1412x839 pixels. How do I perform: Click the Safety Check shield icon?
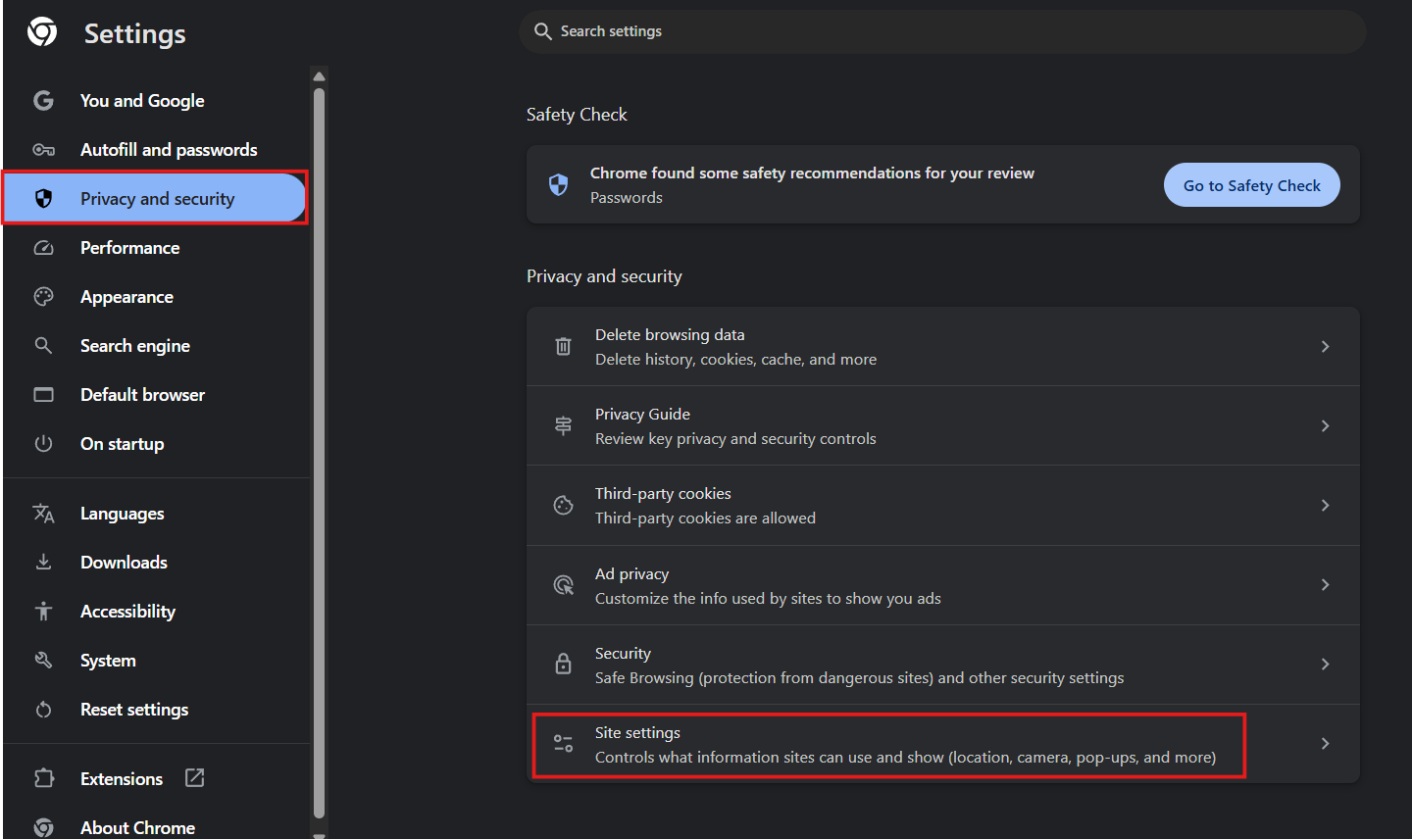pyautogui.click(x=558, y=184)
